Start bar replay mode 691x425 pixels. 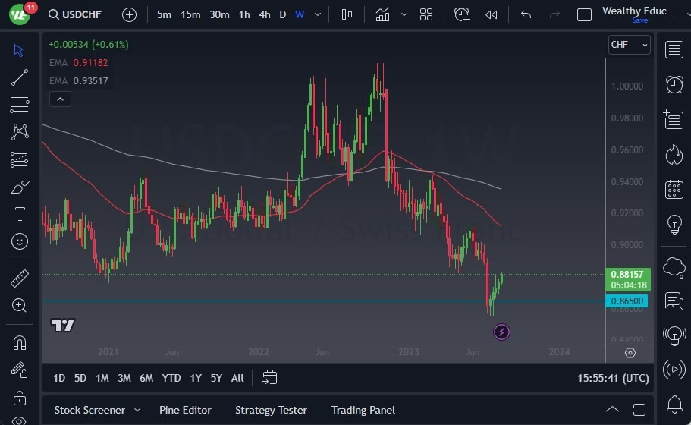pos(491,14)
